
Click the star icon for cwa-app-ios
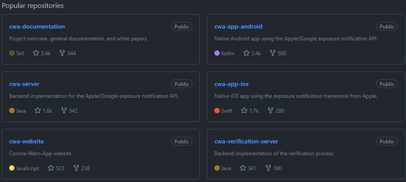[x=244, y=111]
